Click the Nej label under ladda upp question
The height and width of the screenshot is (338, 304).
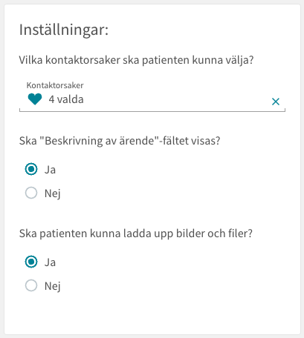point(53,286)
